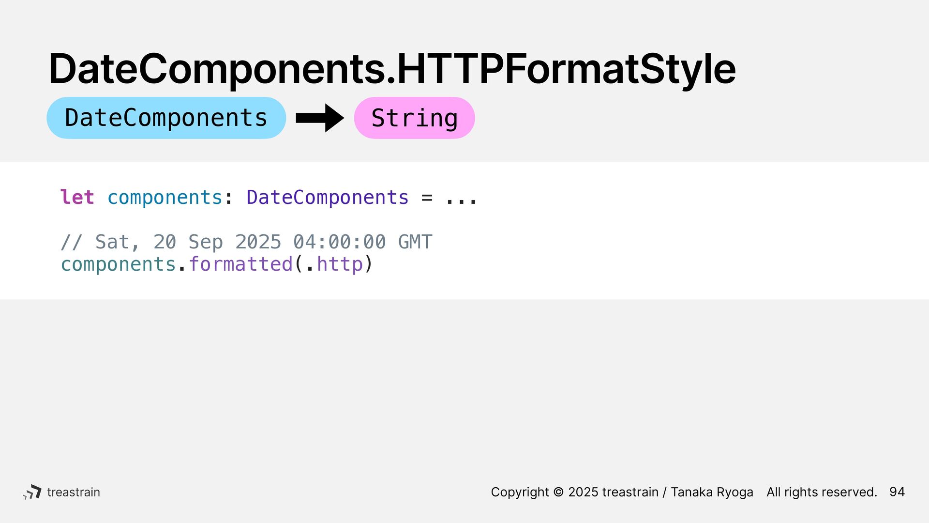The height and width of the screenshot is (523, 929).
Task: Click the blue DateComponents pill
Action: 166,118
